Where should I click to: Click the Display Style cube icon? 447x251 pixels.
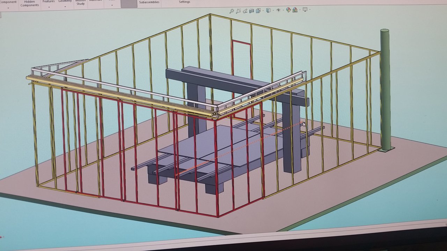point(268,10)
